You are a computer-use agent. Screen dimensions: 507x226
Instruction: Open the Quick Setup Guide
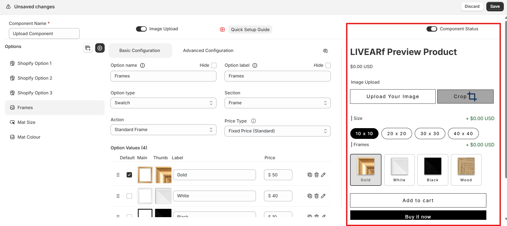pos(250,29)
